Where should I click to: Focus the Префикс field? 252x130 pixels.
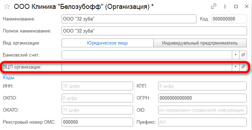pyautogui.click(x=202, y=122)
